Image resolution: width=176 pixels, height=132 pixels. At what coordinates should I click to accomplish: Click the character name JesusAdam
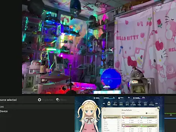click(x=126, y=110)
